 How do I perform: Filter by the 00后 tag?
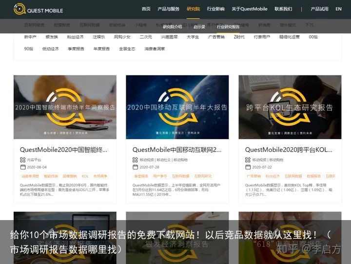pos(313,37)
